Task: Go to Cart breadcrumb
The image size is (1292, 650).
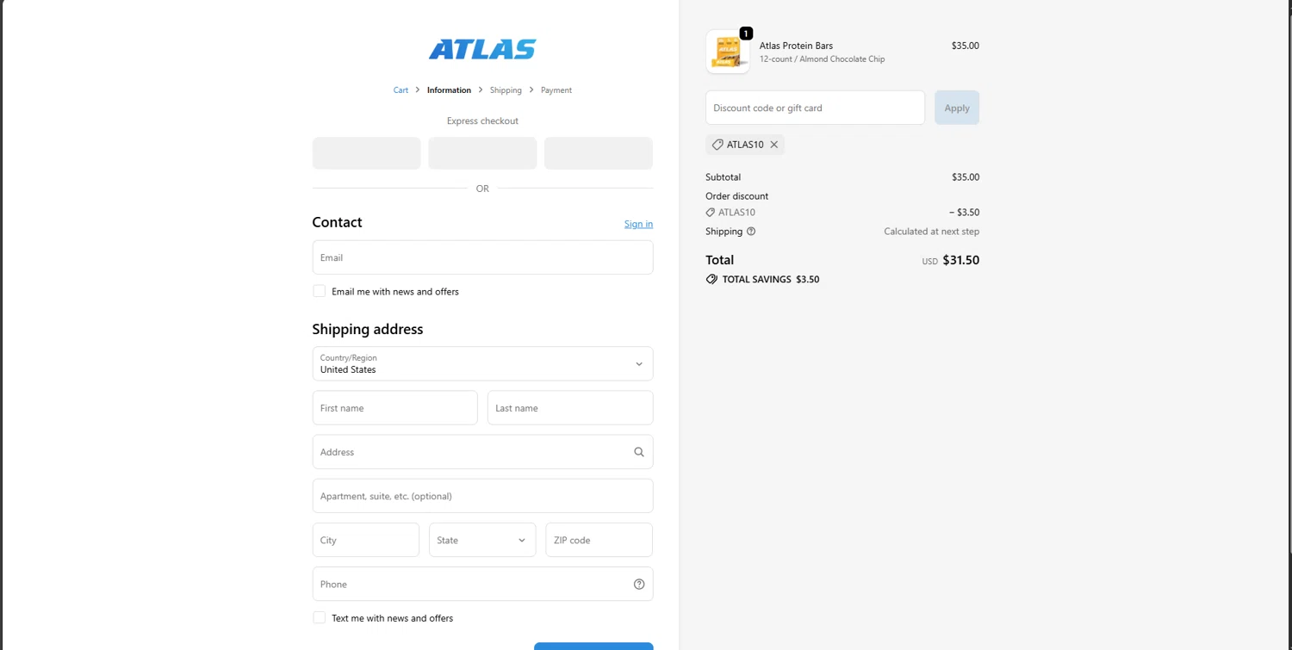Action: tap(401, 90)
